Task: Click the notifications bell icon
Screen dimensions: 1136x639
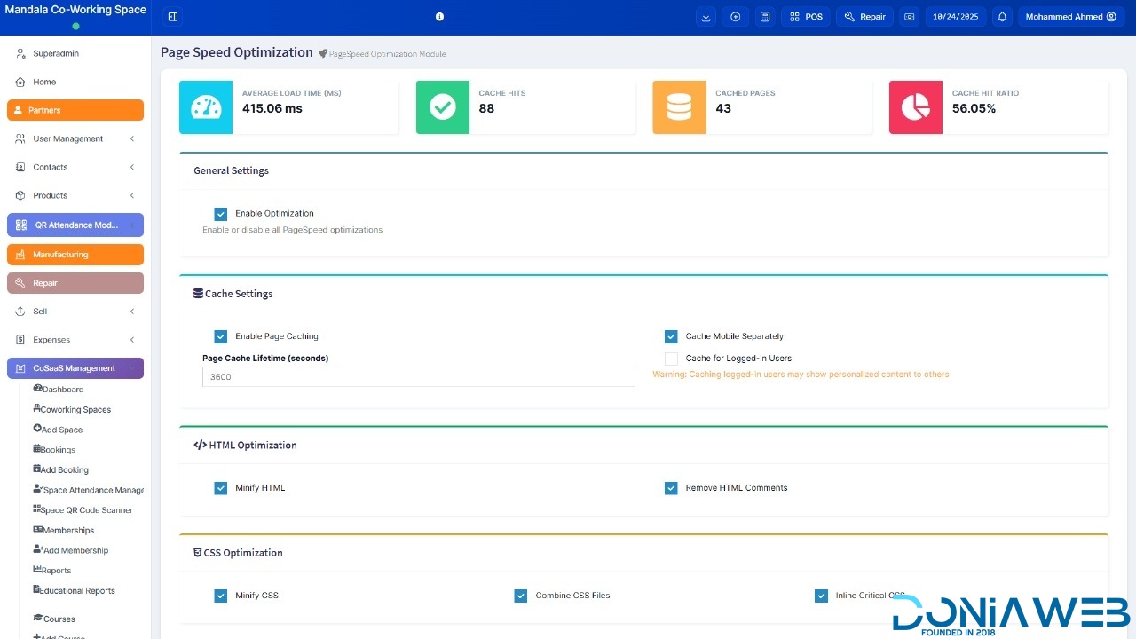Action: [x=1002, y=17]
